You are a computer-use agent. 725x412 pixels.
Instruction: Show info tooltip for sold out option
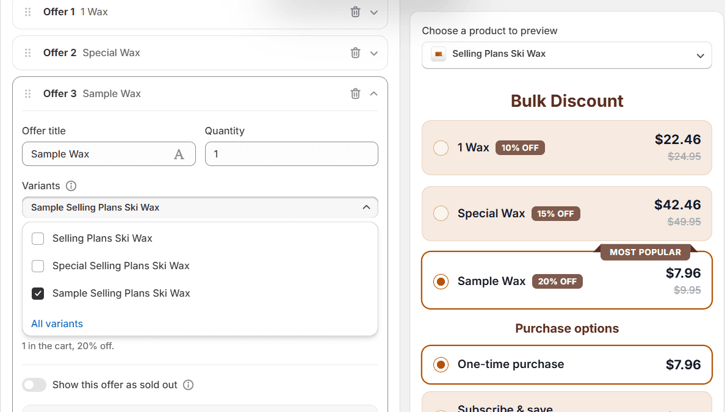pos(188,385)
